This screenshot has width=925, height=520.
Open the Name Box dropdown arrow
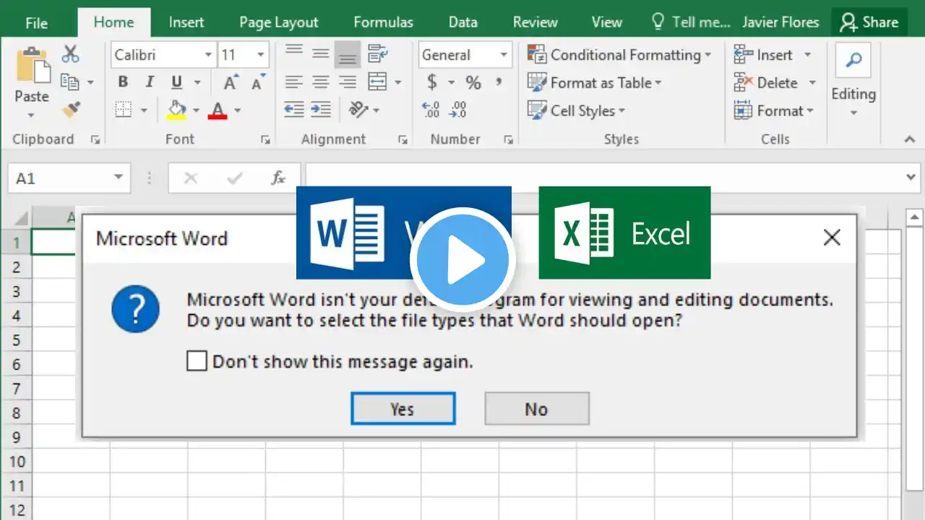[118, 178]
